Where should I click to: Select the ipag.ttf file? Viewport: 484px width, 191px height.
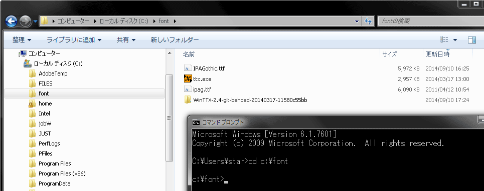202,89
